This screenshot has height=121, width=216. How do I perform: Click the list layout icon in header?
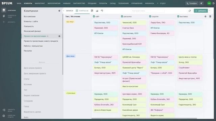210,16
